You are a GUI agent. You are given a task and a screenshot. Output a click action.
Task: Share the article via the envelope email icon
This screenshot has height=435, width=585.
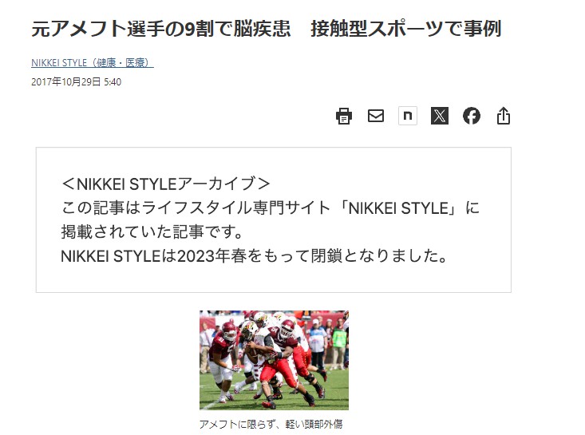tap(376, 116)
